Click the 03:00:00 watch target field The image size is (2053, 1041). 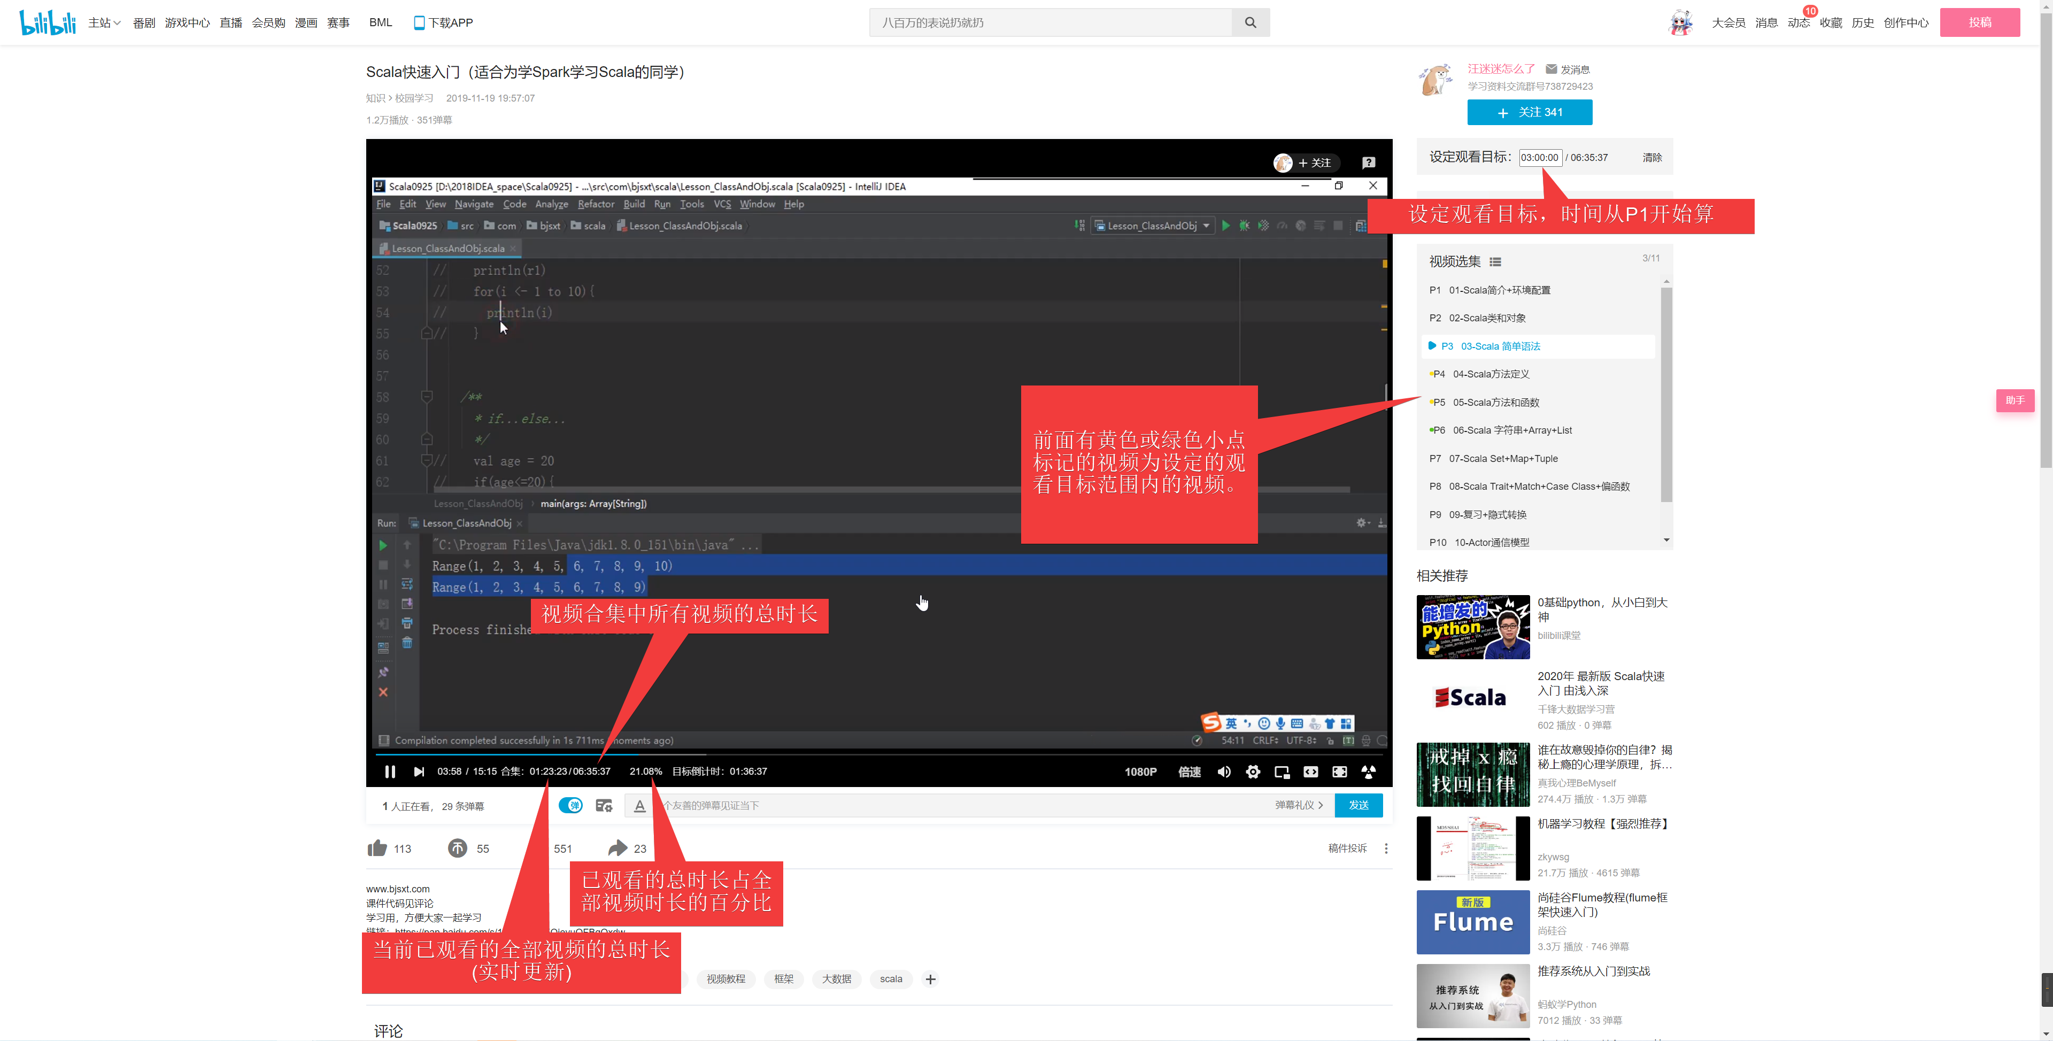1539,157
